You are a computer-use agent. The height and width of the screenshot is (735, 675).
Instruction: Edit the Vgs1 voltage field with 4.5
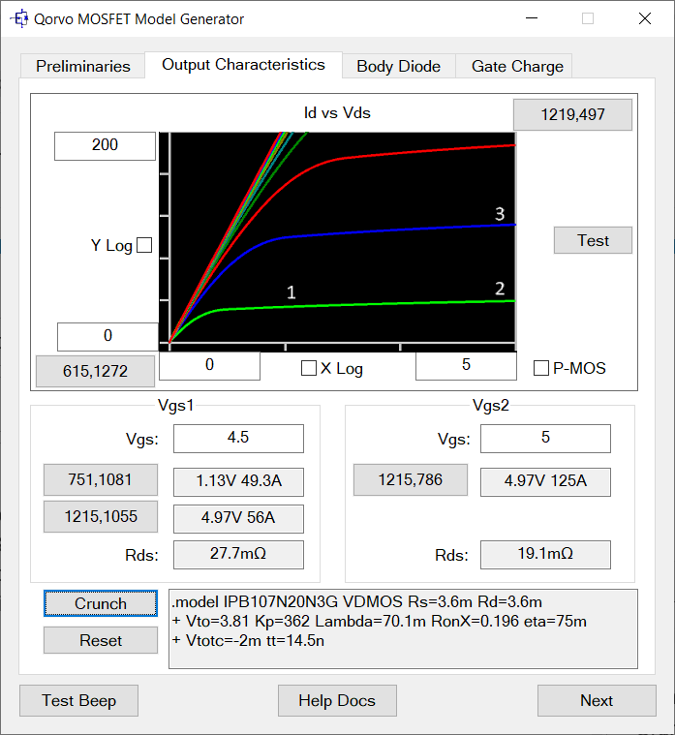(x=238, y=438)
